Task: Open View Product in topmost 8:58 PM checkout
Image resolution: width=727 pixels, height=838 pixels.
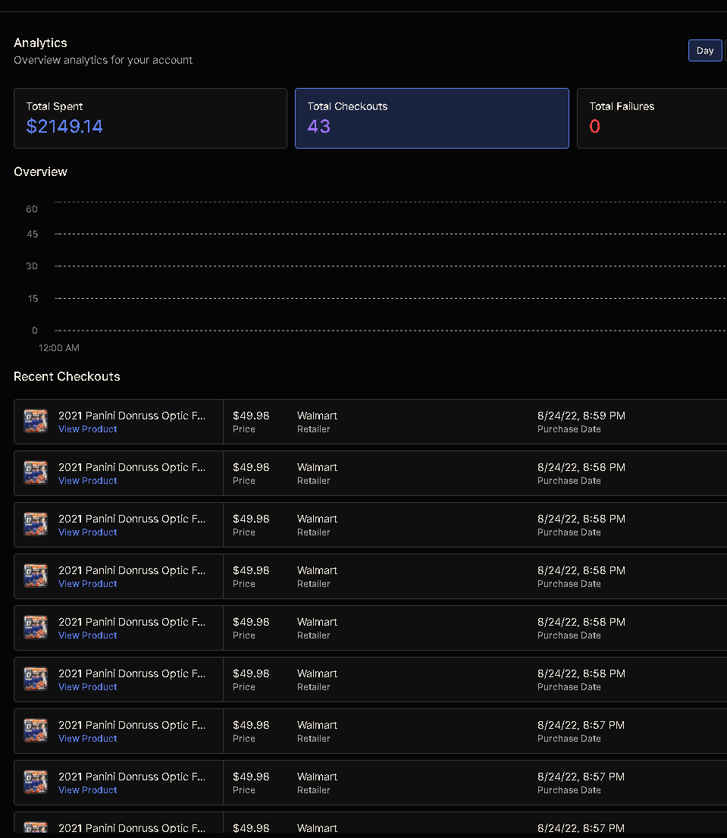Action: click(x=88, y=481)
